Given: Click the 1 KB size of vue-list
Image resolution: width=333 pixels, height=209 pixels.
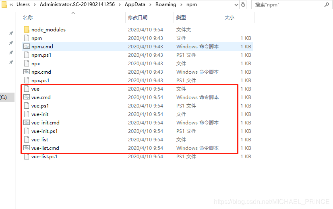Looking at the screenshot, I should [246, 140].
